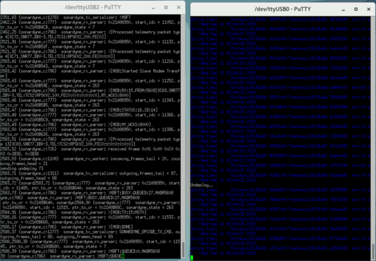376x261 pixels.
Task: Maximize the /dev/ttyUSB2 PuTTY window
Action: (x=166, y=7)
